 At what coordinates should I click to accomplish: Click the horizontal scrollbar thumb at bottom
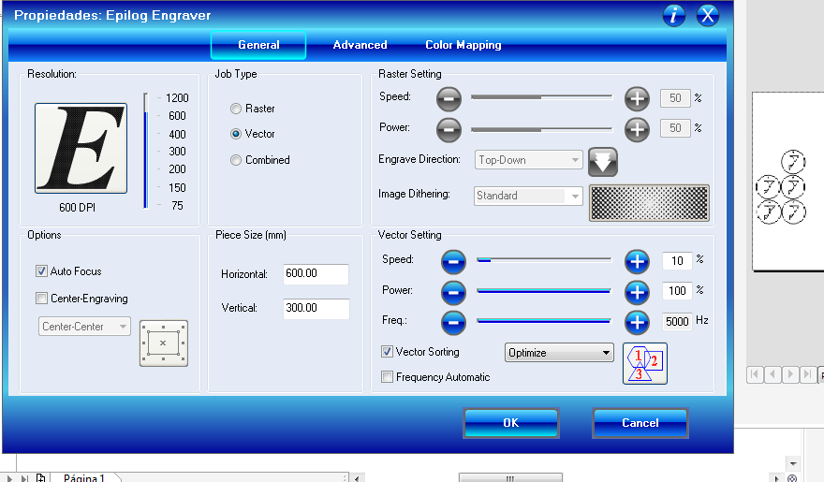click(x=510, y=478)
